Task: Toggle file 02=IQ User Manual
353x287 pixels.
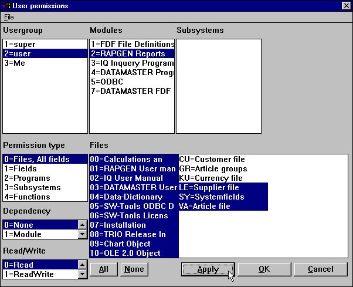Action: (x=134, y=178)
